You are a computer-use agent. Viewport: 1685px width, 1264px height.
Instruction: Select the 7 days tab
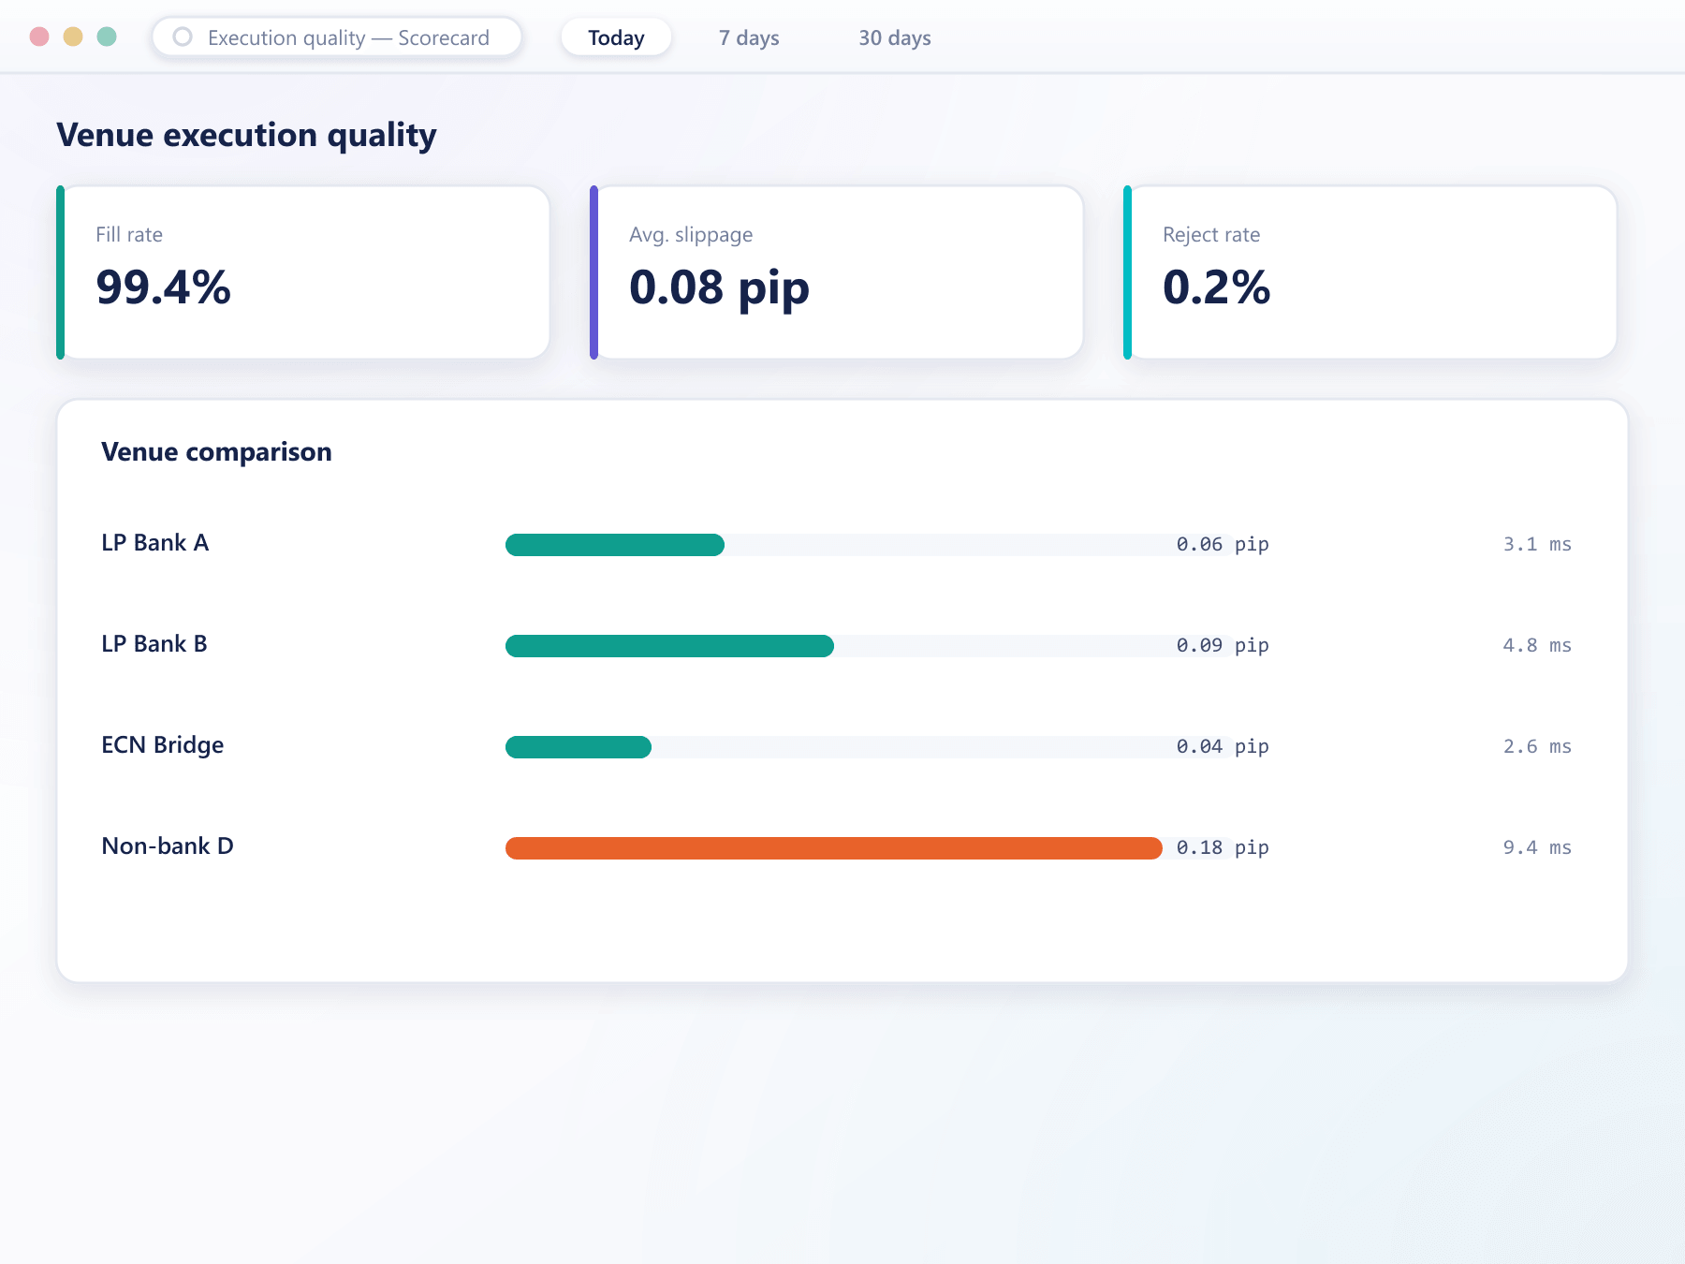[x=749, y=37]
